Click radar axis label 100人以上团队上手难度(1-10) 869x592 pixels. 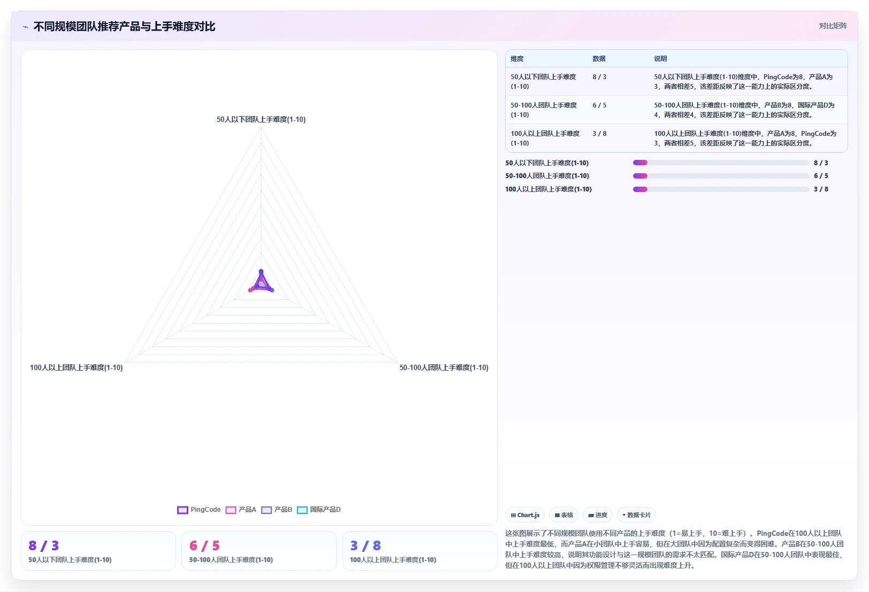(x=77, y=368)
